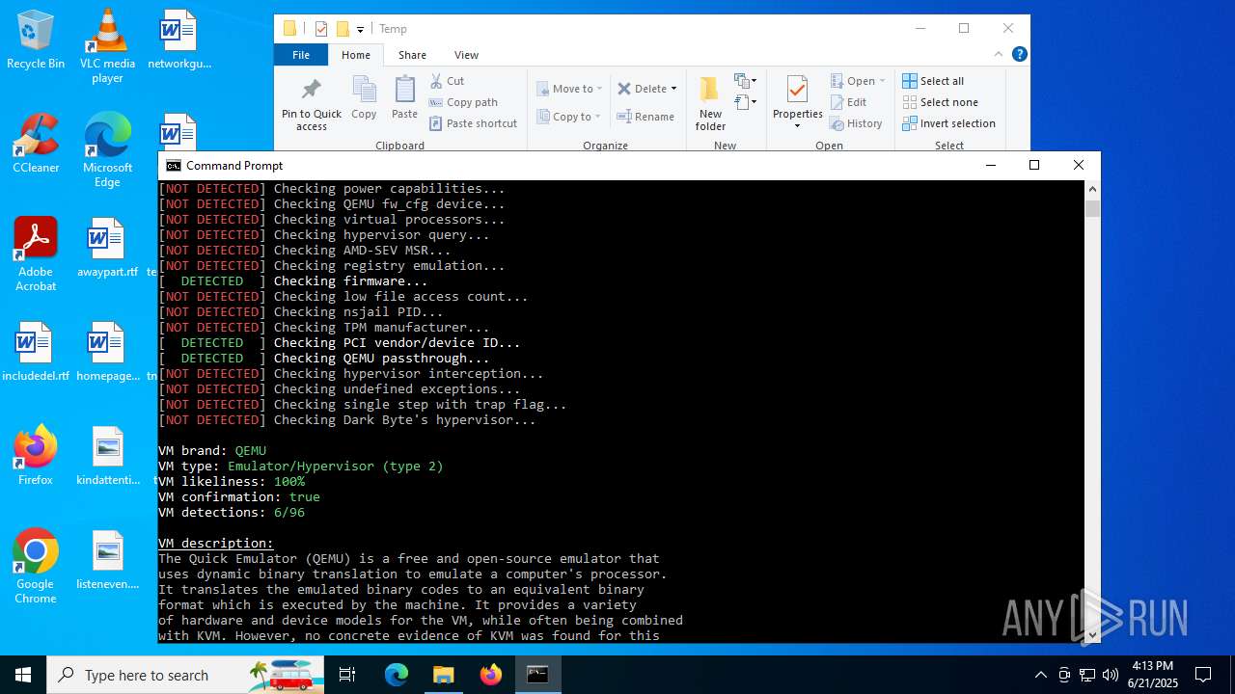Open Easy access dropdown in Explorer ribbon

coord(746,101)
